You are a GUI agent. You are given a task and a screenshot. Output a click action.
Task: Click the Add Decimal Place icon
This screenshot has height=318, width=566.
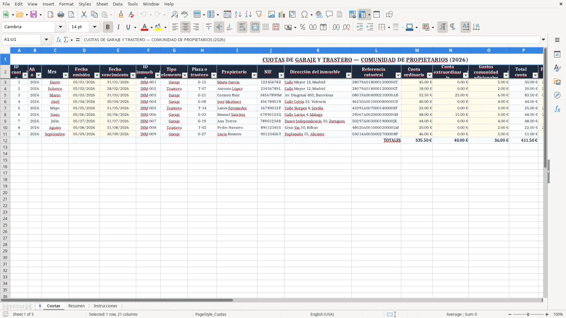click(x=336, y=27)
